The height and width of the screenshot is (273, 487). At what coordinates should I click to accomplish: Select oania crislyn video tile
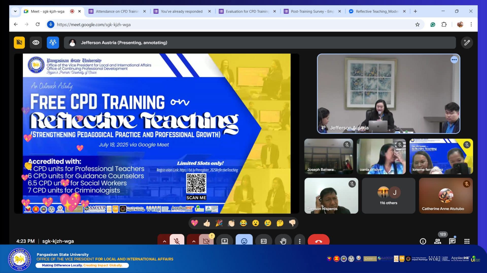tap(381, 156)
